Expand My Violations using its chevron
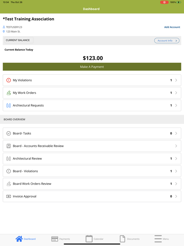Viewport: 184px width, 246px height. (x=176, y=80)
